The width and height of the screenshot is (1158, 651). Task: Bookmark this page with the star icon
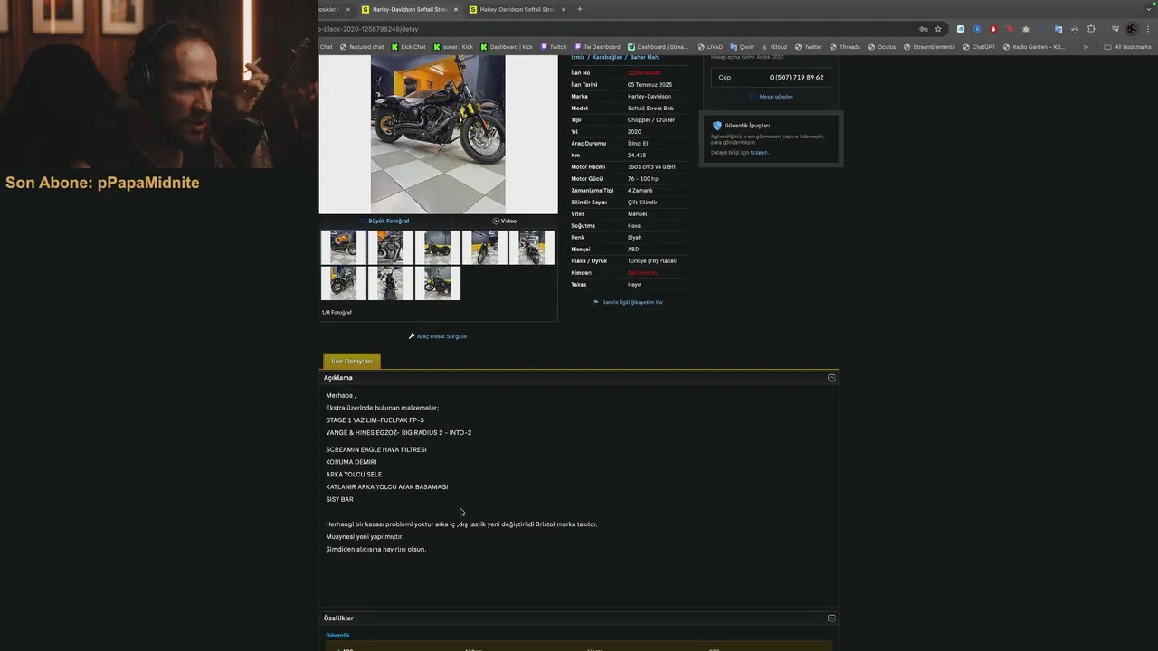(938, 29)
